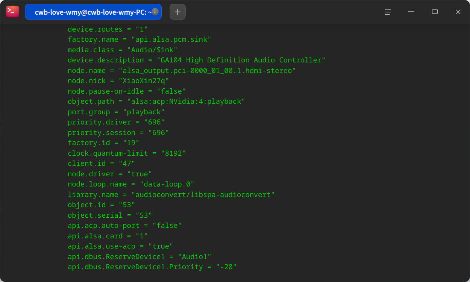Click the object.path alsa:acp:NVidia:4:playback line

coord(156,102)
